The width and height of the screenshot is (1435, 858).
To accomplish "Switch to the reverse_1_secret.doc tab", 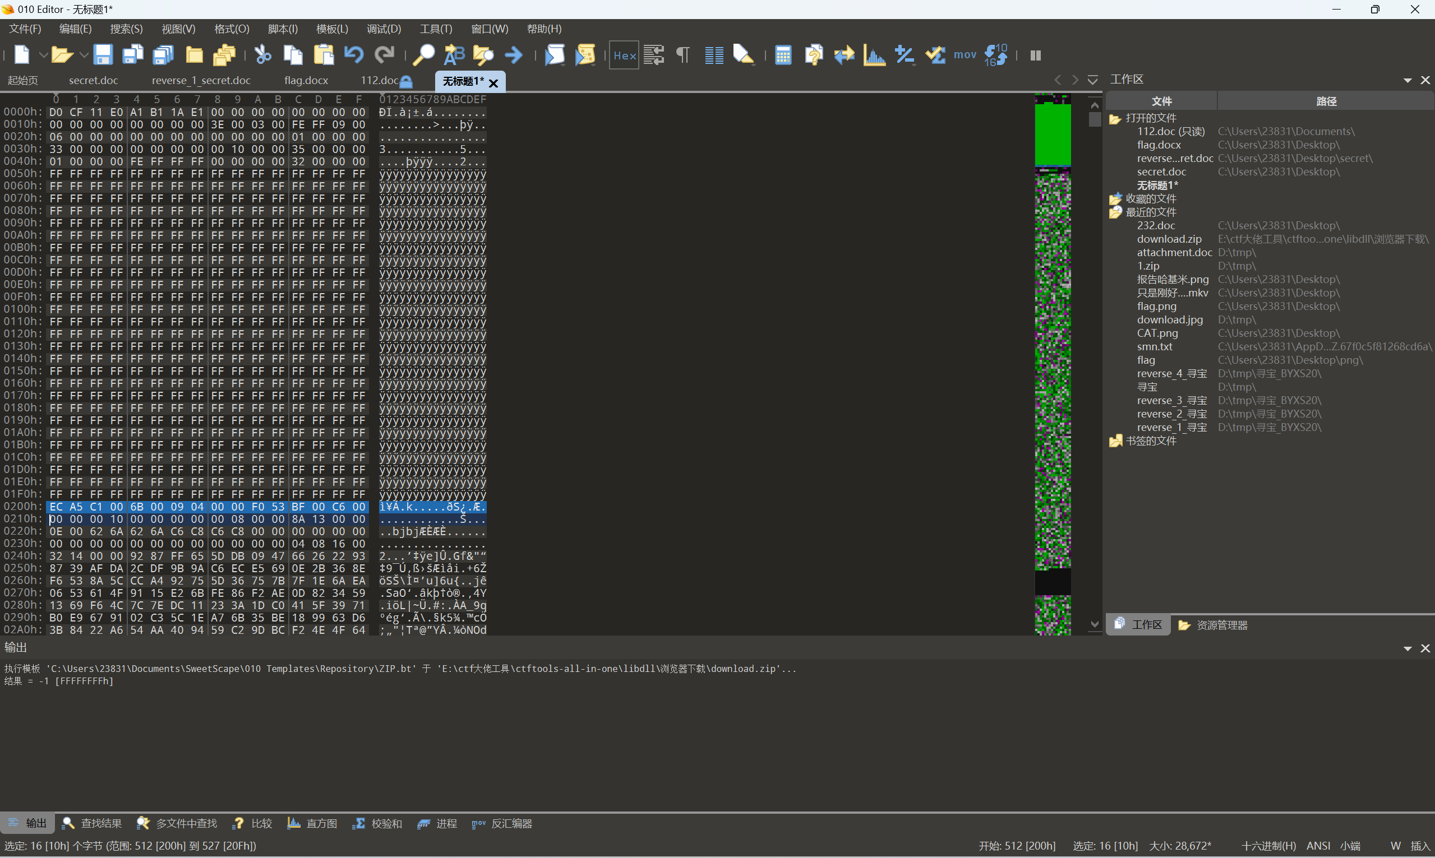I will click(201, 80).
